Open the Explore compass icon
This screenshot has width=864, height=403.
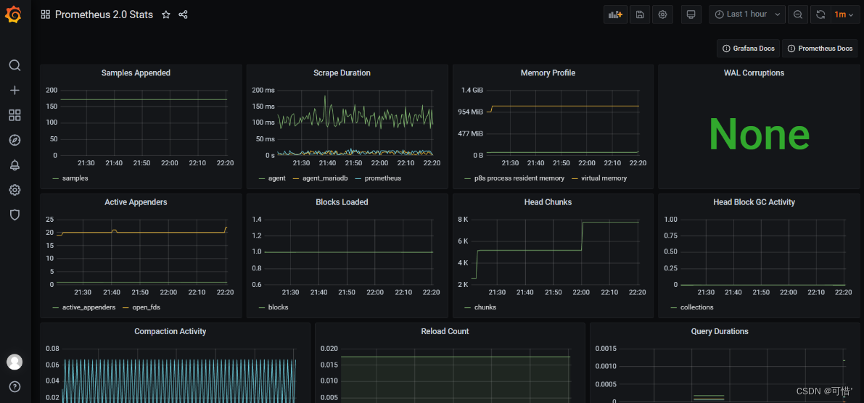[x=15, y=140]
